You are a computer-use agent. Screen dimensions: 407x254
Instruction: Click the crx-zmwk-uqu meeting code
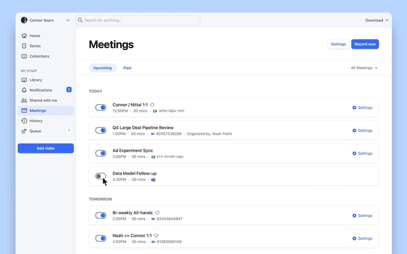170,157
